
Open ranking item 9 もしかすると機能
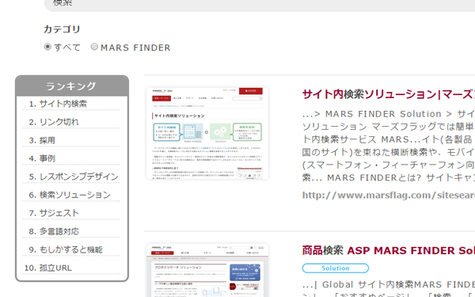click(x=71, y=249)
